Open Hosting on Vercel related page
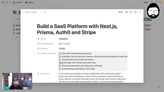The image size is (164, 92). pyautogui.click(x=95, y=56)
